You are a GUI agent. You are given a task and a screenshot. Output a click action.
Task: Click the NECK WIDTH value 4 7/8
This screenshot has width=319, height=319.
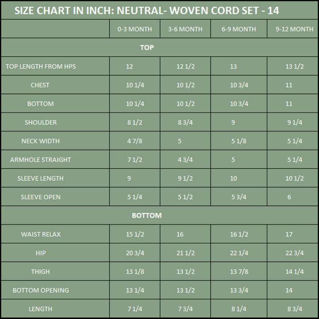coord(135,141)
